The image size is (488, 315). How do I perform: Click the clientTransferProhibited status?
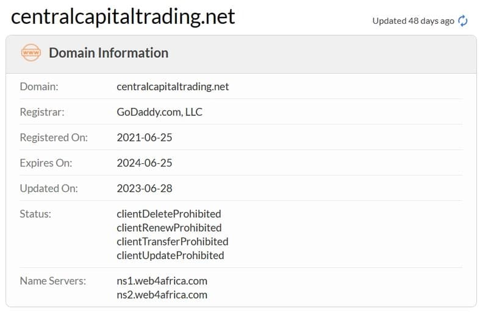tap(173, 242)
